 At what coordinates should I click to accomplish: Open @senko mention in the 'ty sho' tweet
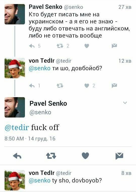coord(40,180)
